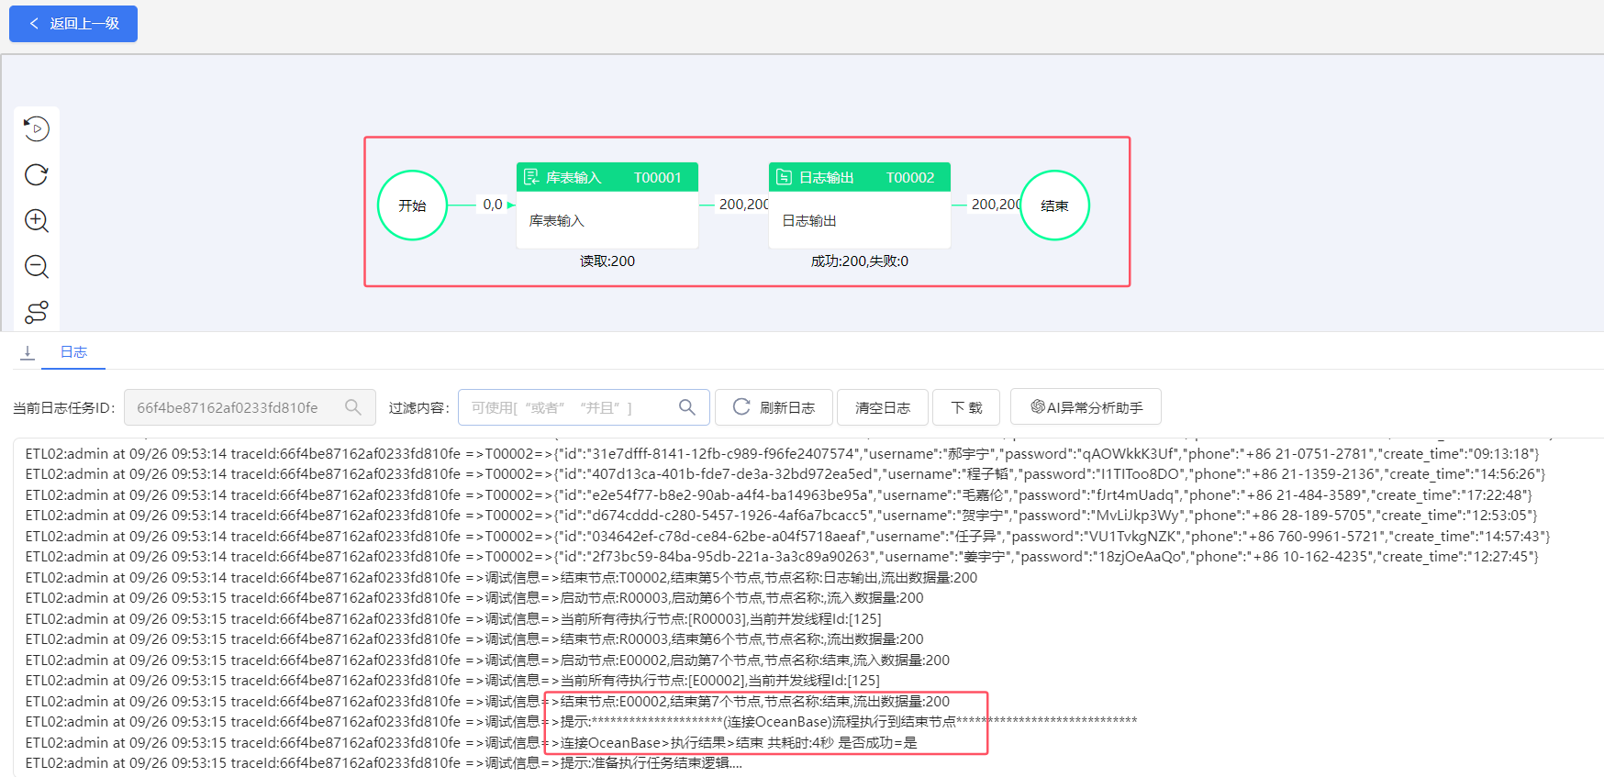This screenshot has height=777, width=1604.
Task: Click the flow path layout icon
Action: [x=37, y=312]
